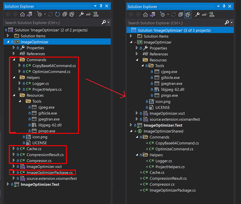Toggle Show All Files in right panel

pyautogui.click(x=187, y=14)
